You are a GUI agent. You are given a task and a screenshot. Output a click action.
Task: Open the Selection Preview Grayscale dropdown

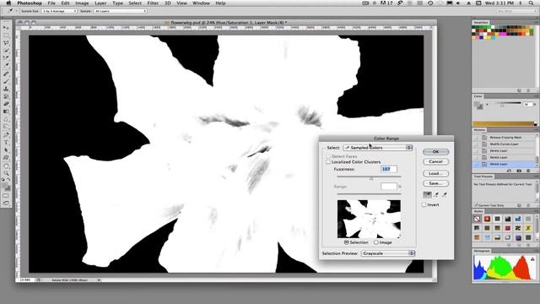click(x=388, y=253)
